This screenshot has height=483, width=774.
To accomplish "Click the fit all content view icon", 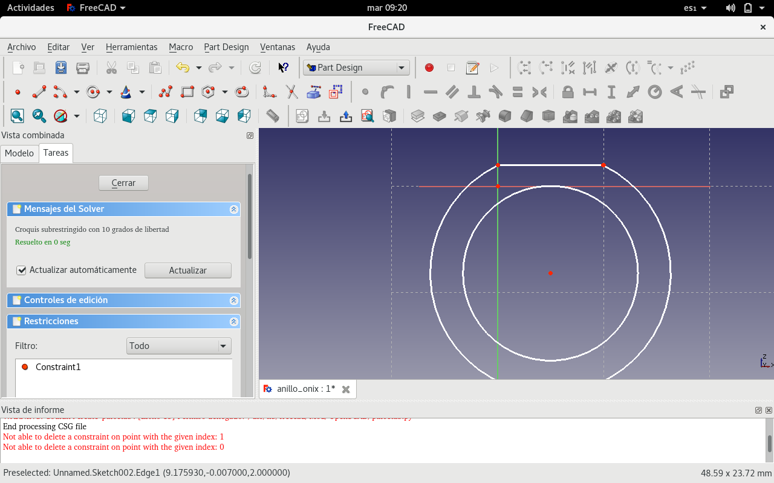I will (17, 116).
